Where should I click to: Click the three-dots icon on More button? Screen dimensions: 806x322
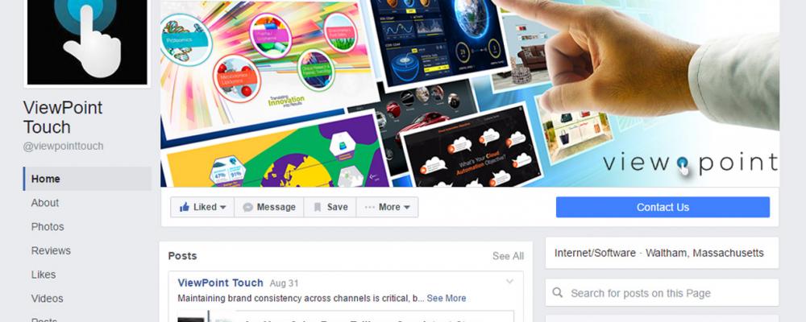click(370, 208)
